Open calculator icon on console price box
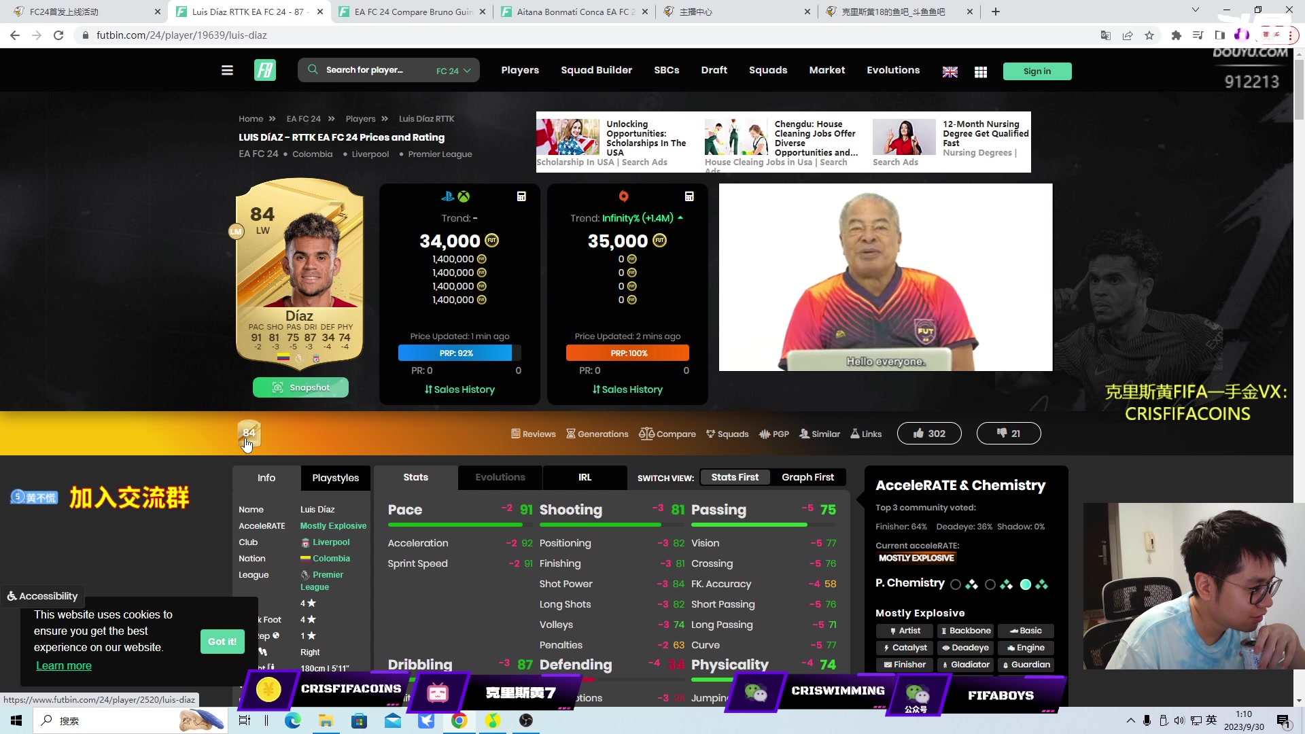Viewport: 1305px width, 734px height. point(521,196)
